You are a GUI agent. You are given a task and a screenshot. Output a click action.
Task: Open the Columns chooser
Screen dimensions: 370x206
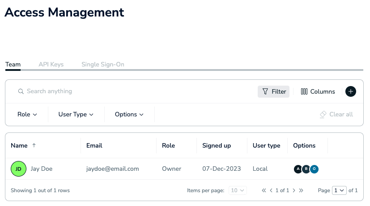[318, 91]
